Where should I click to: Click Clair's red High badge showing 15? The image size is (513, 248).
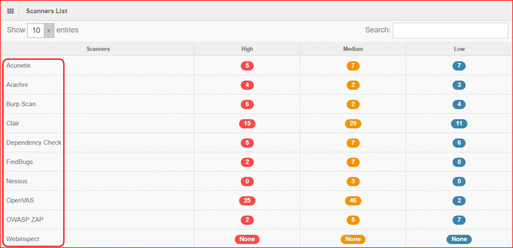point(247,124)
